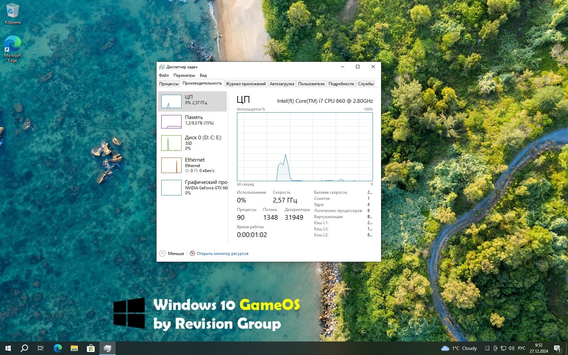This screenshot has height=355, width=568.
Task: Switch to the Службы tab
Action: (x=366, y=84)
